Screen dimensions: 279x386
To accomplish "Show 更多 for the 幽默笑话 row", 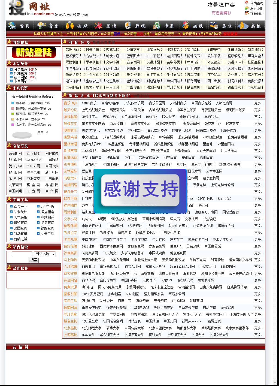I will 259,137.
